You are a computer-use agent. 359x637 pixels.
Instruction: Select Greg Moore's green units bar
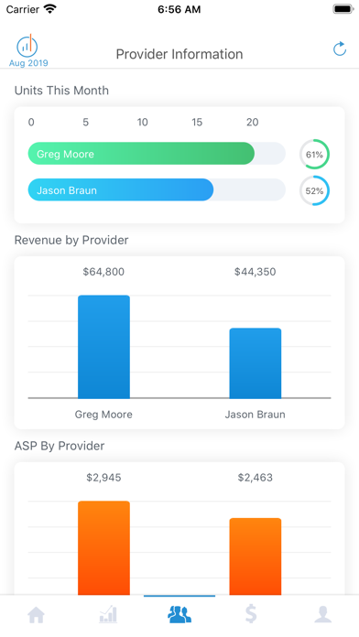pyautogui.click(x=141, y=154)
